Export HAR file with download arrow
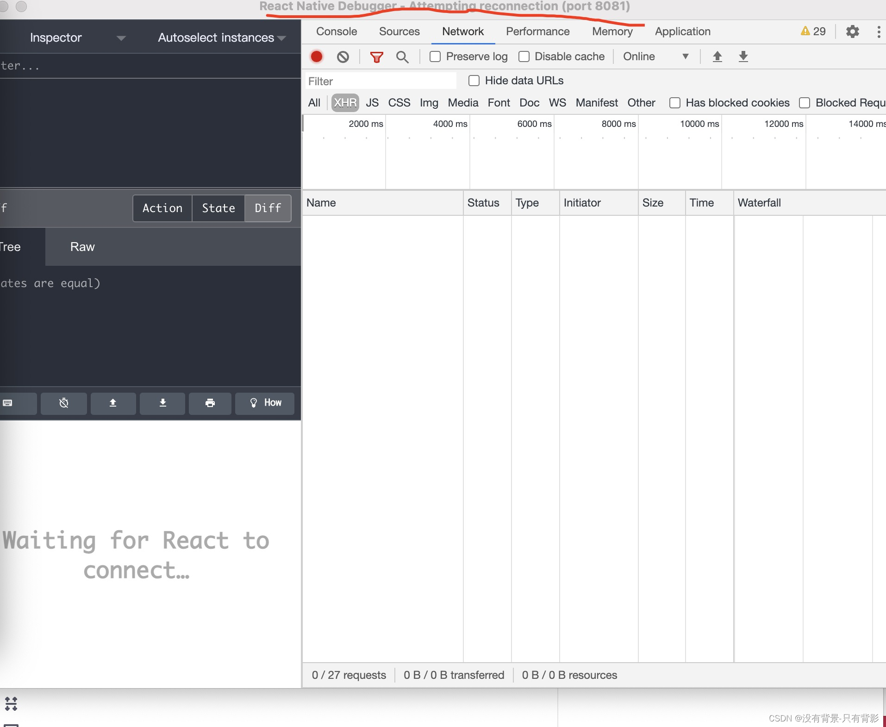The height and width of the screenshot is (727, 886). [x=743, y=56]
